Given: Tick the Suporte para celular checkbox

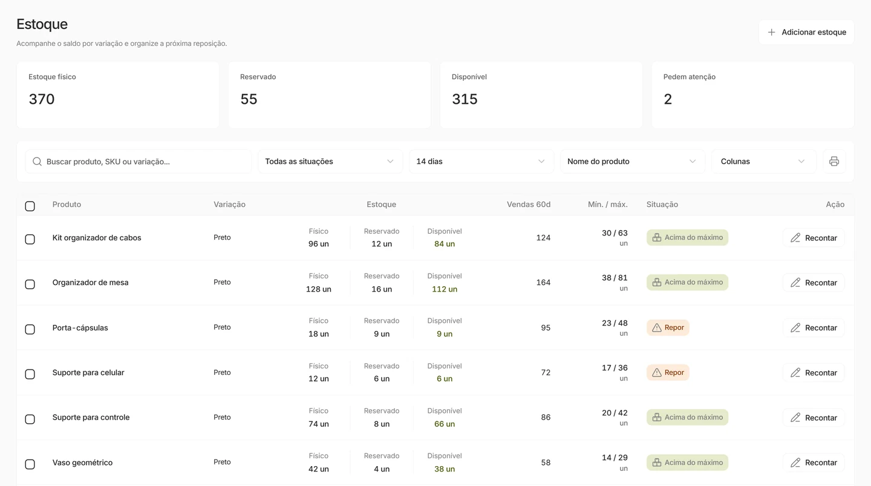Looking at the screenshot, I should tap(30, 374).
